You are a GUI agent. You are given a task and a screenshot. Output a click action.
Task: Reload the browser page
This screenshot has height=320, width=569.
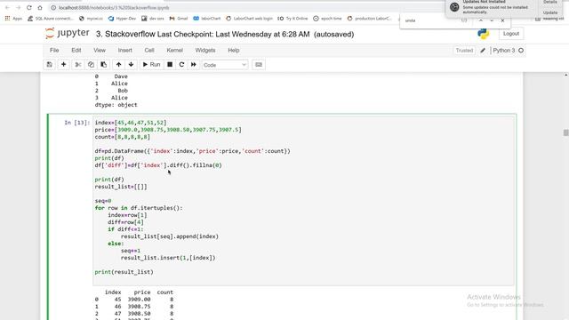coord(29,8)
